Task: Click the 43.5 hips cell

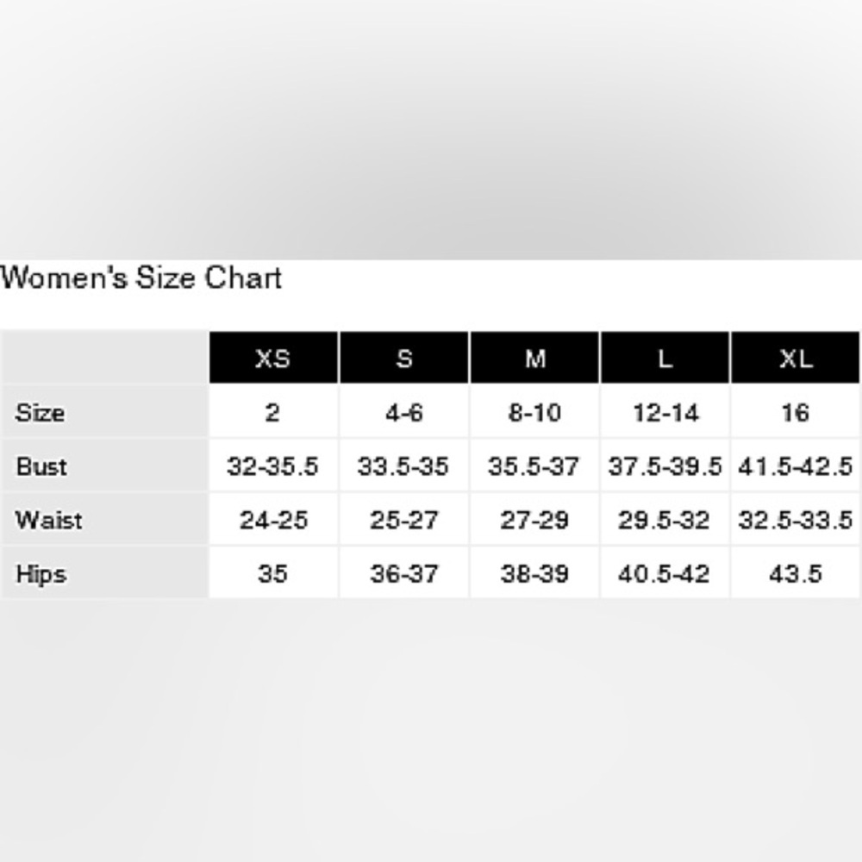Action: click(795, 574)
